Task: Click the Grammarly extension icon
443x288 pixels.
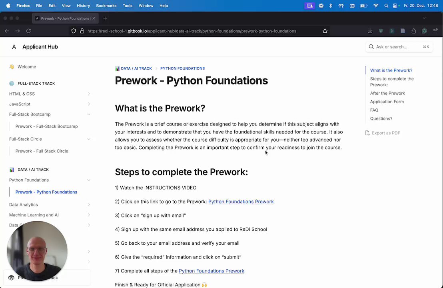Action: [x=424, y=31]
